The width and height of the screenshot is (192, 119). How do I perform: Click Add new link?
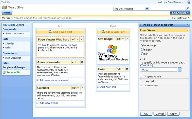(108, 87)
